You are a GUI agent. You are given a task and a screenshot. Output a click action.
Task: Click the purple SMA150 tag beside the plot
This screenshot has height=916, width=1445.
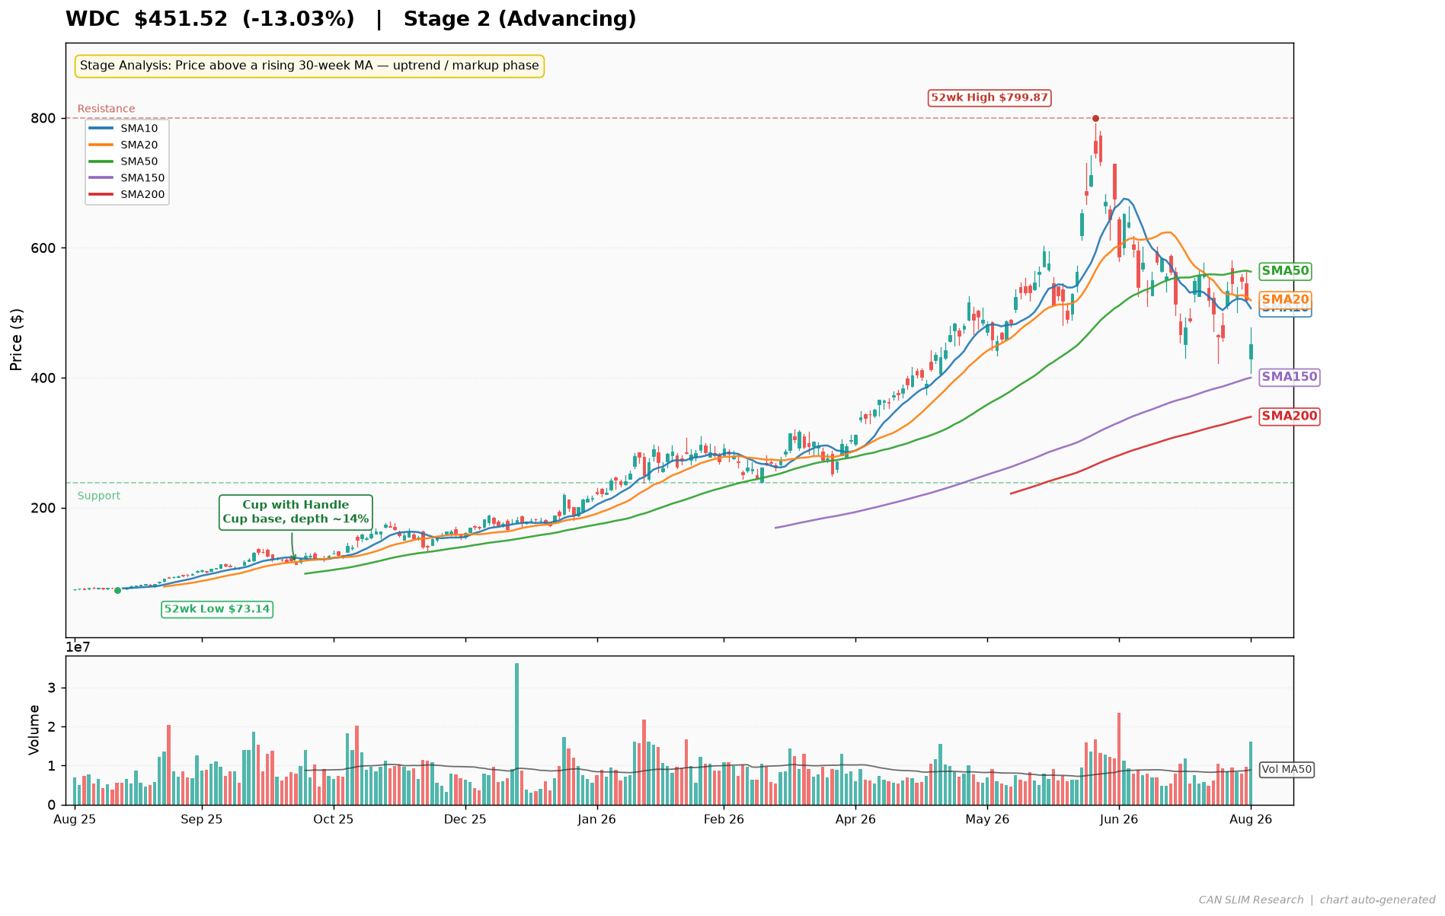click(1289, 377)
